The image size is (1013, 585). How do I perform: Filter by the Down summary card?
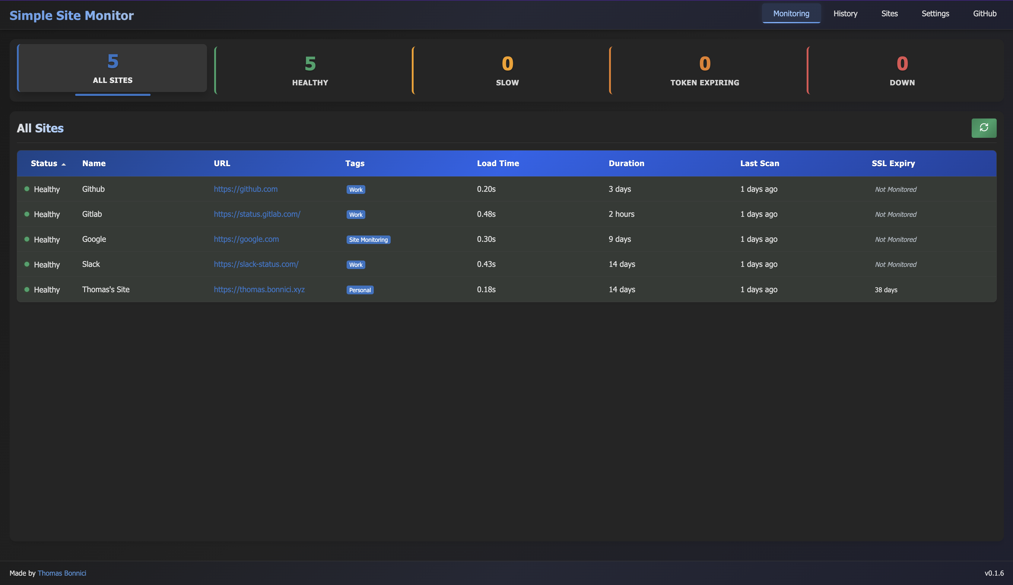(902, 70)
